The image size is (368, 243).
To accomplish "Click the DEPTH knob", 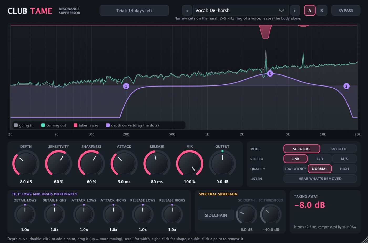I will pyautogui.click(x=26, y=163).
